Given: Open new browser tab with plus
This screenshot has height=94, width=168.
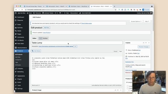Looking at the screenshot, I should tap(114, 6).
